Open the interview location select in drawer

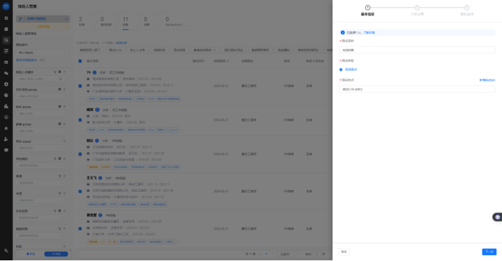point(417,89)
